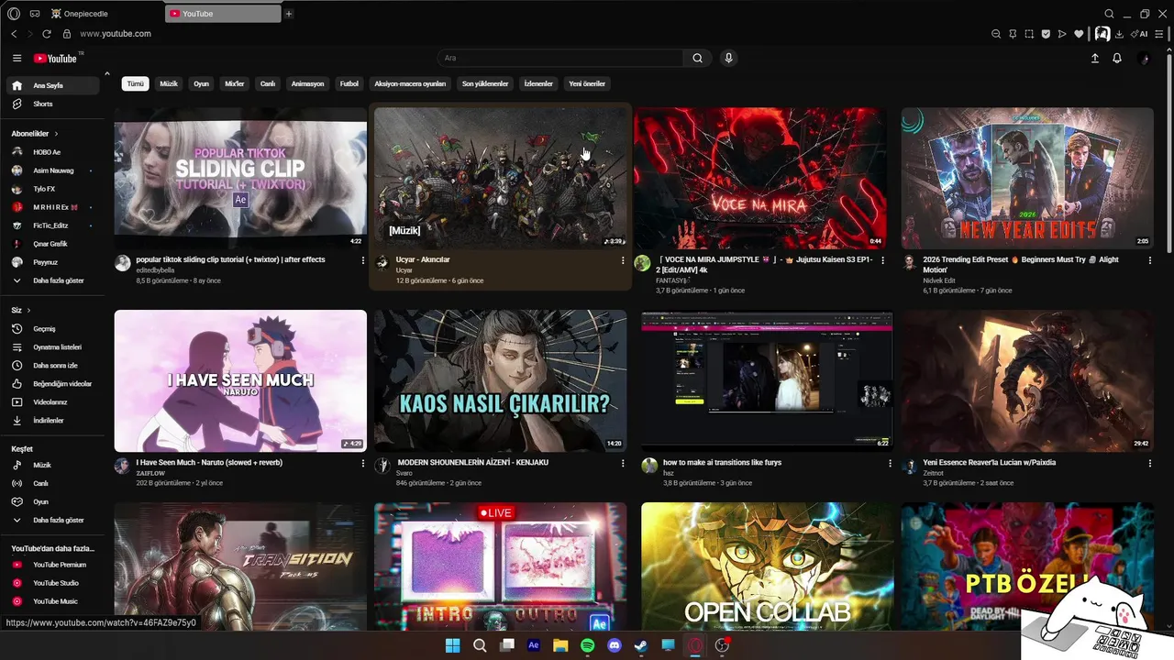Select the Mix'ler filter chip
Screen dimensions: 1174x660
[235, 83]
